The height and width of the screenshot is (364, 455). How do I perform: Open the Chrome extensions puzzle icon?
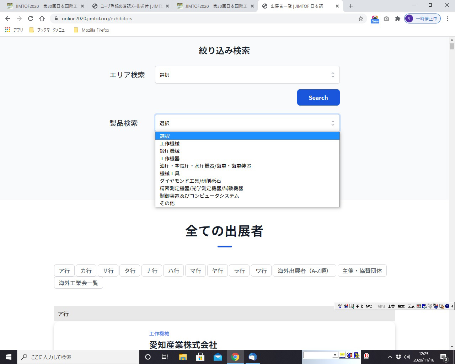398,18
